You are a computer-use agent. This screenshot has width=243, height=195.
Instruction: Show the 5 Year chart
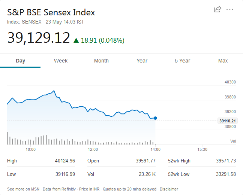pos(182,61)
